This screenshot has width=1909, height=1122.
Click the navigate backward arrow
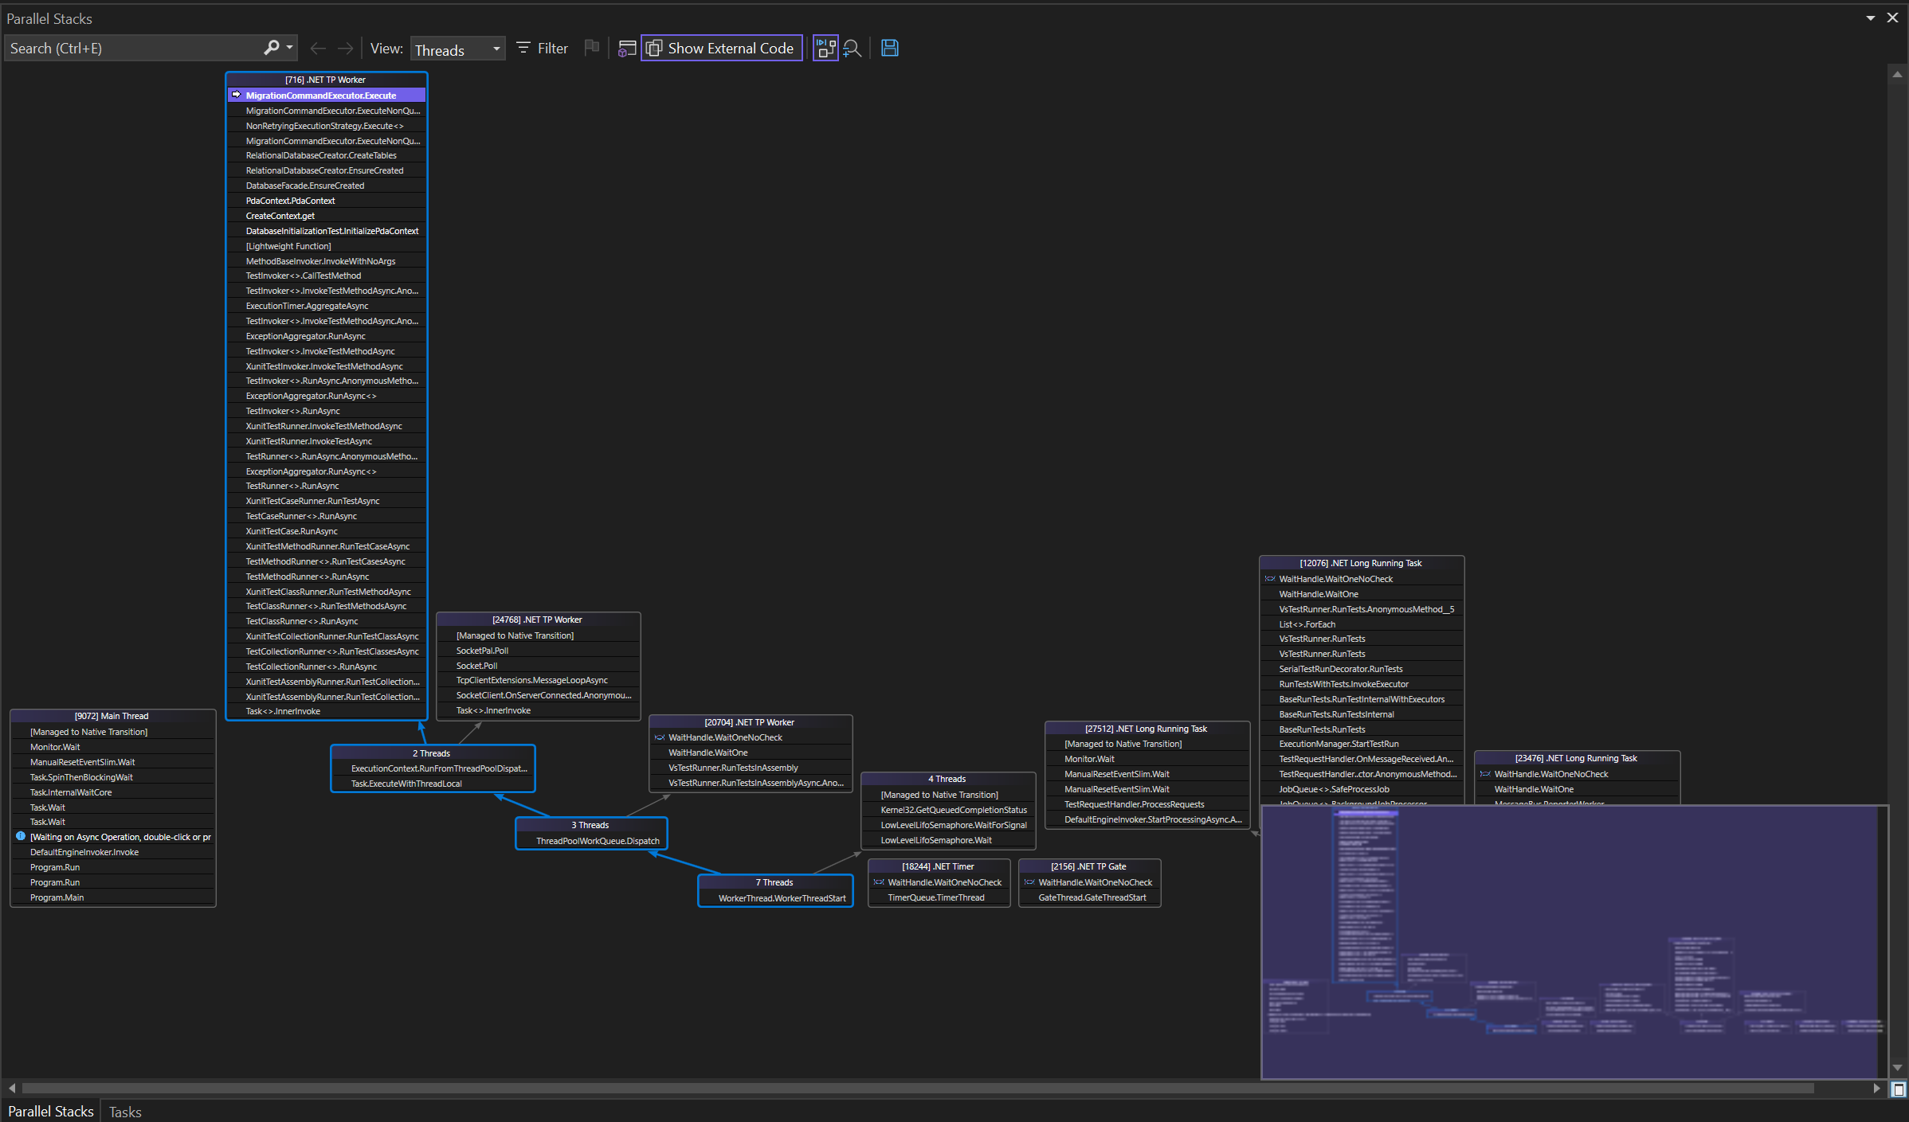[x=318, y=49]
